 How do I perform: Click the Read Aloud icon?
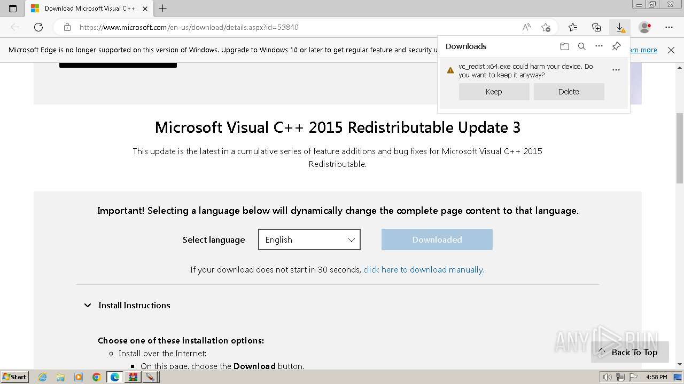[526, 27]
